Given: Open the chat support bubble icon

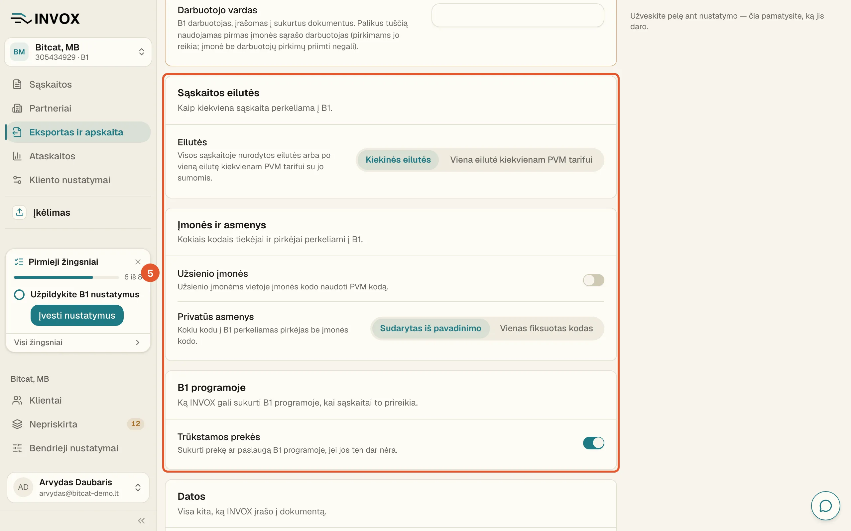Looking at the screenshot, I should click(825, 506).
